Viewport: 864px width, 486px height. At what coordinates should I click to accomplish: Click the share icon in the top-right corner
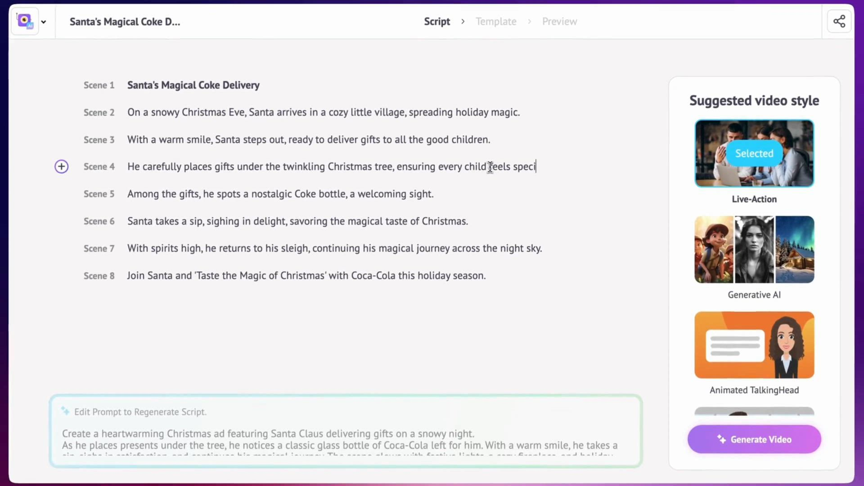pyautogui.click(x=839, y=21)
